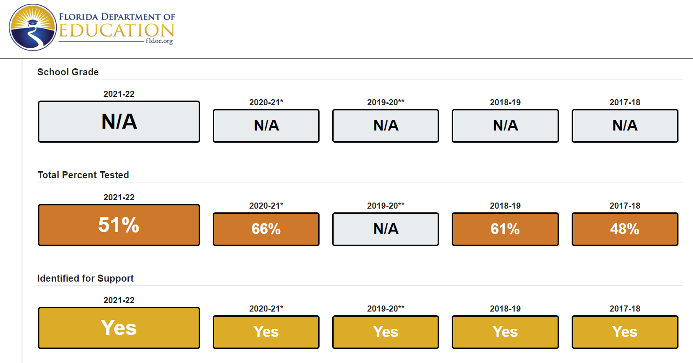Select 2020-21 Identified for Support Yes

(x=266, y=332)
